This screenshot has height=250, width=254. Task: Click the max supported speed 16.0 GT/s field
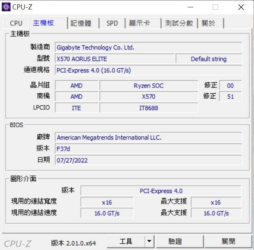tap(216, 213)
